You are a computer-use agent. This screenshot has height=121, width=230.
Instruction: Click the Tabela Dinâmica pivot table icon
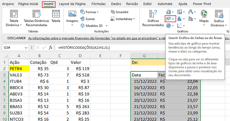tap(14, 14)
